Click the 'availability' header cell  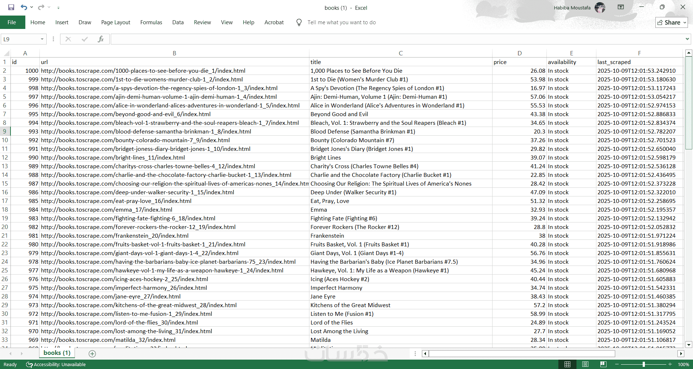pos(571,62)
